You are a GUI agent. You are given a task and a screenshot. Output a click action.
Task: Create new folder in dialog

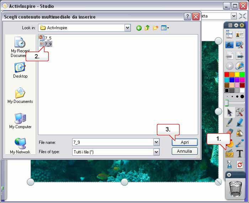pos(155,28)
